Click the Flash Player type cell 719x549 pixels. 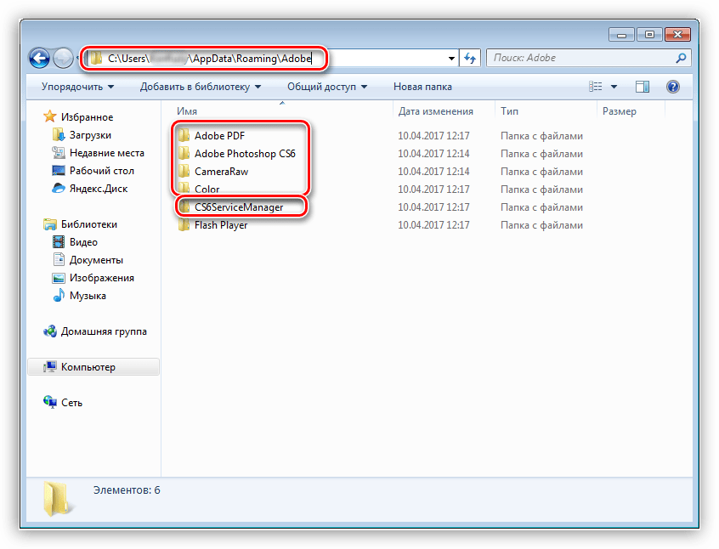pyautogui.click(x=541, y=225)
